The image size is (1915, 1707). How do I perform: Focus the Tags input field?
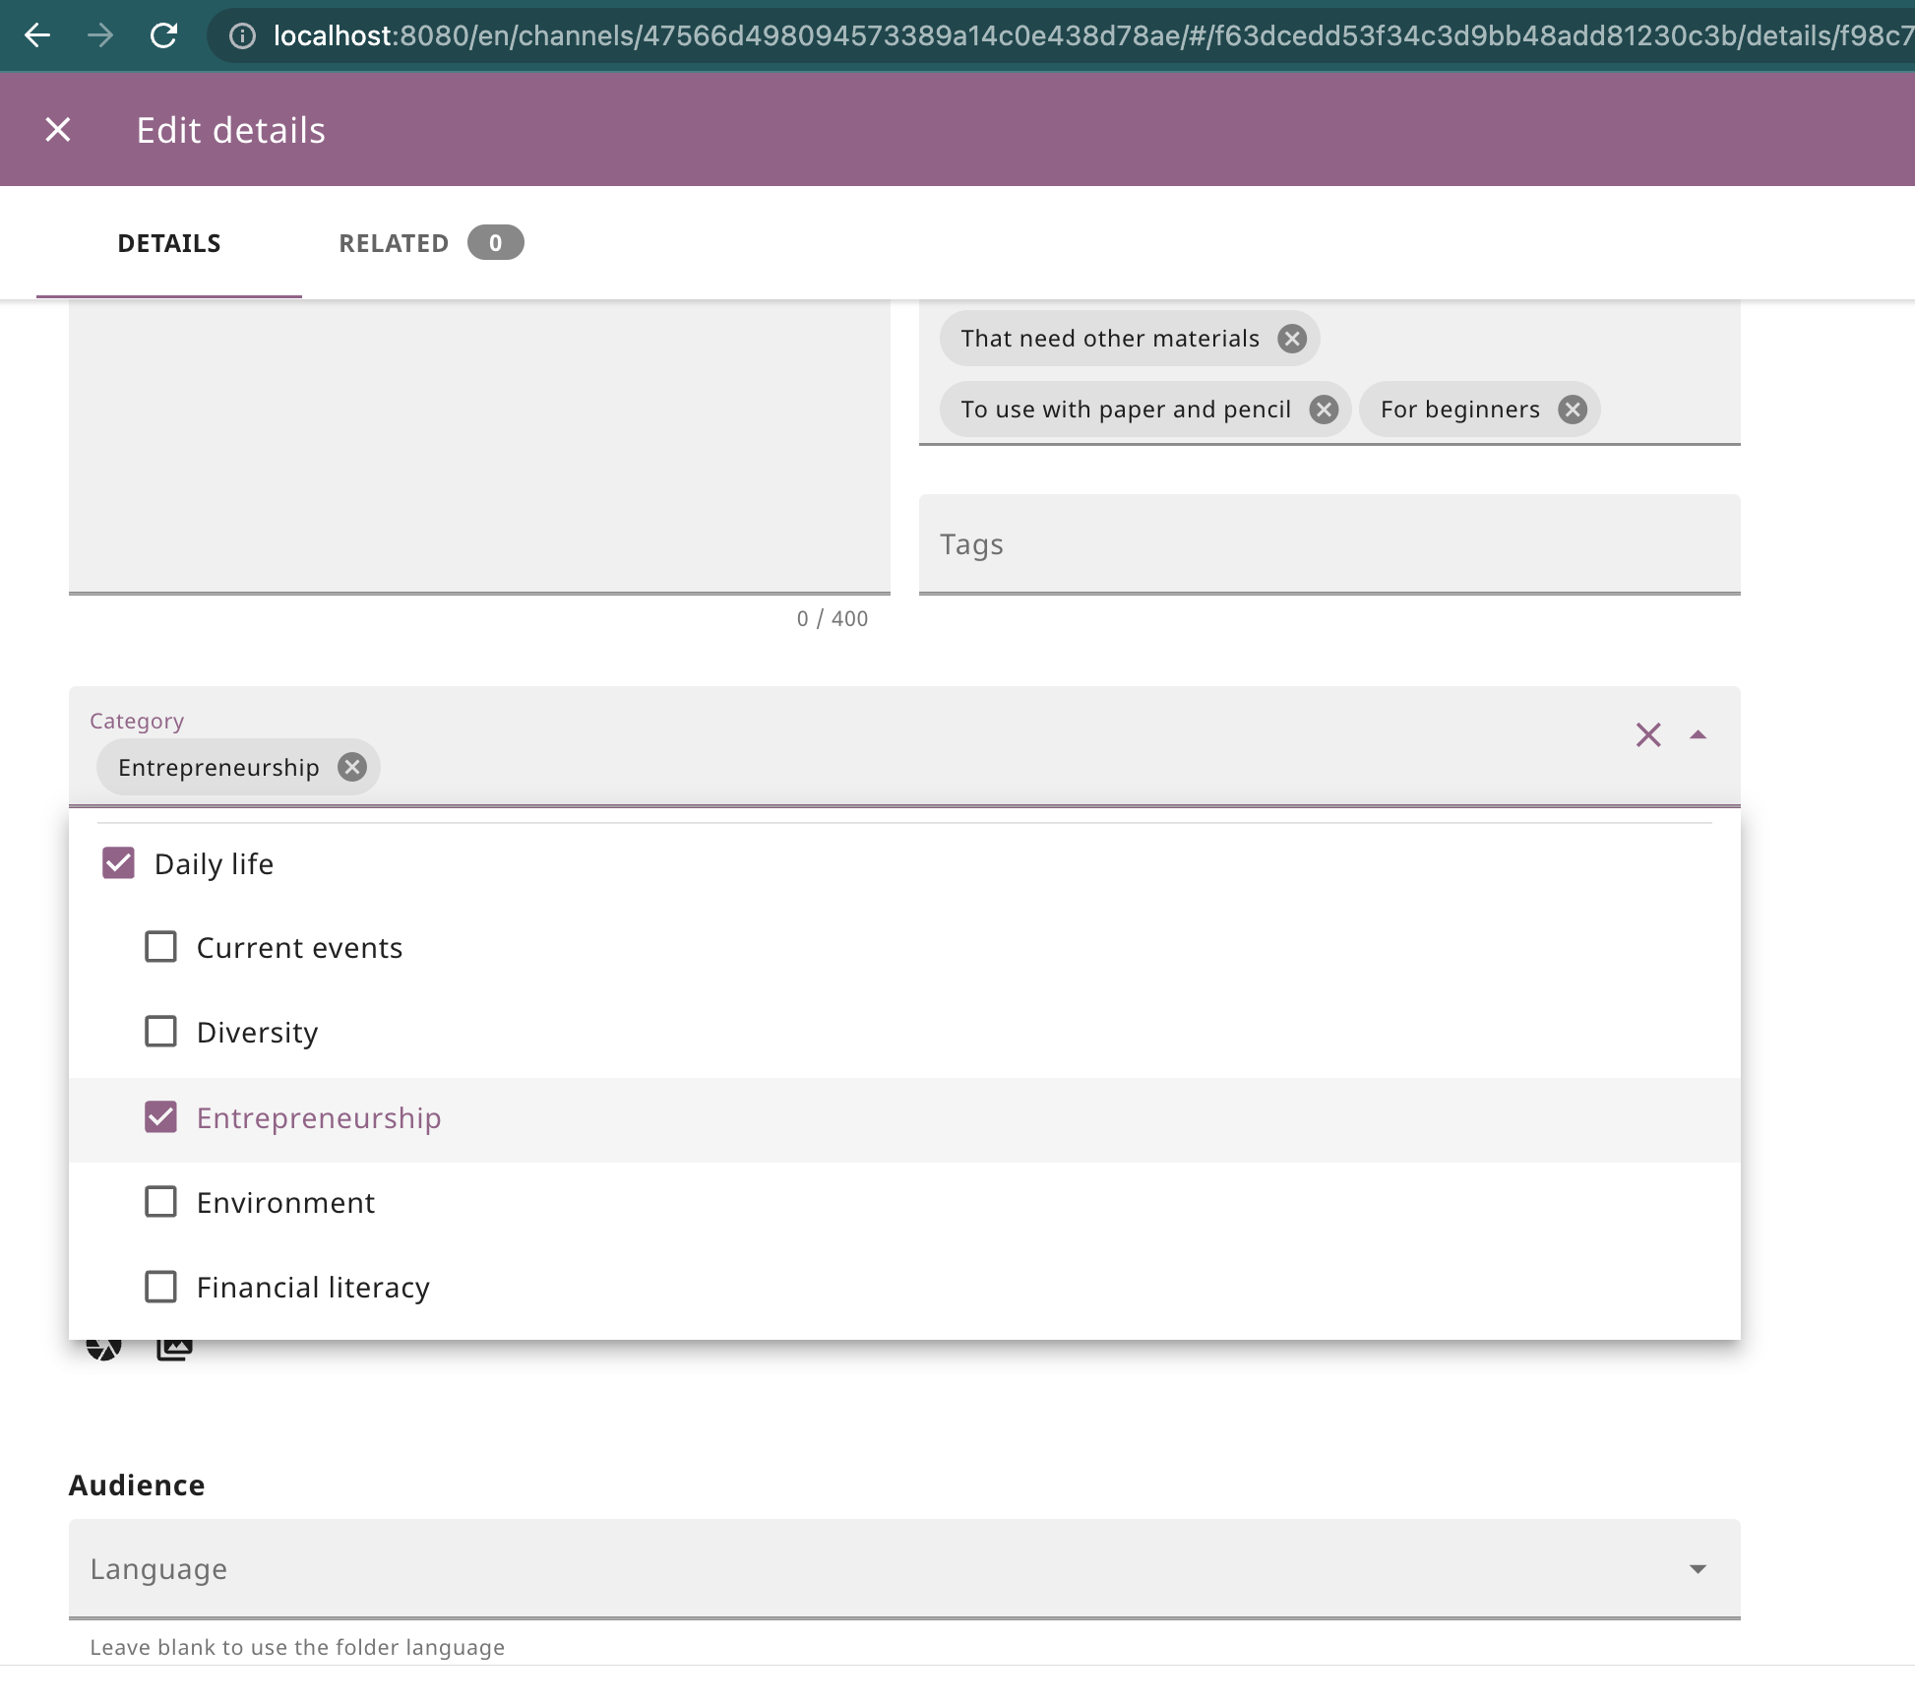[1328, 544]
